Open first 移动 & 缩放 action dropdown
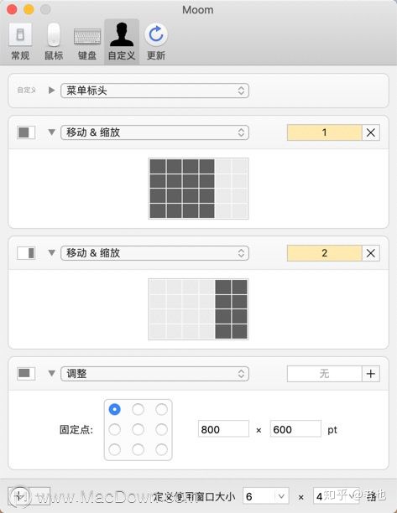 coord(154,132)
